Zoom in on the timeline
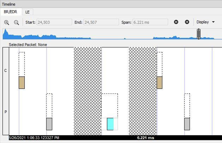 7,22
